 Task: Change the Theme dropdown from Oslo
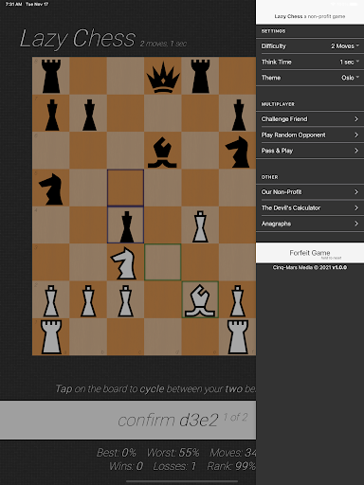[x=310, y=78]
